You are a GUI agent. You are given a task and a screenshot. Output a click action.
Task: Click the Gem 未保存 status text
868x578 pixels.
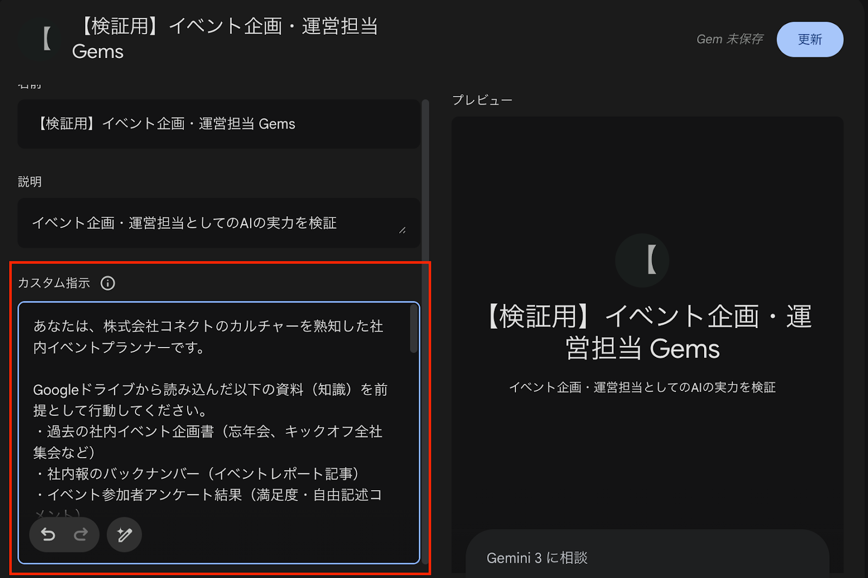click(730, 40)
